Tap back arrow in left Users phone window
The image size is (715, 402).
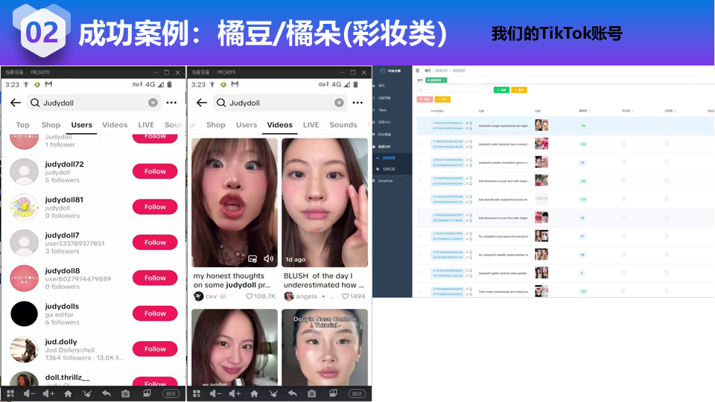[16, 103]
